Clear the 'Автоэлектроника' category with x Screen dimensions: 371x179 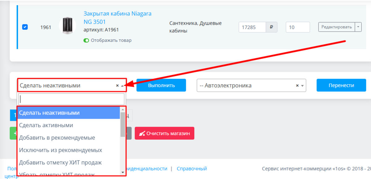(x=297, y=85)
